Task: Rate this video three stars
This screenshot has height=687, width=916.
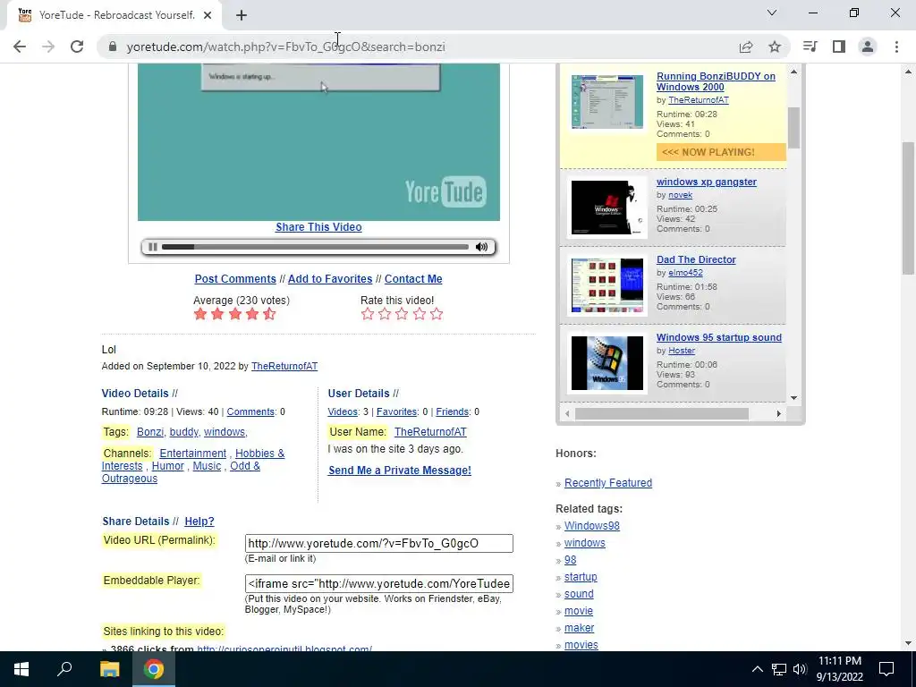Action: (402, 314)
